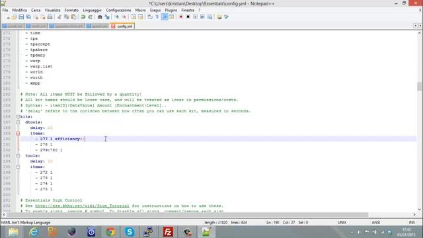
Task: Click the Close document toolbar icon
Action: 35,17
